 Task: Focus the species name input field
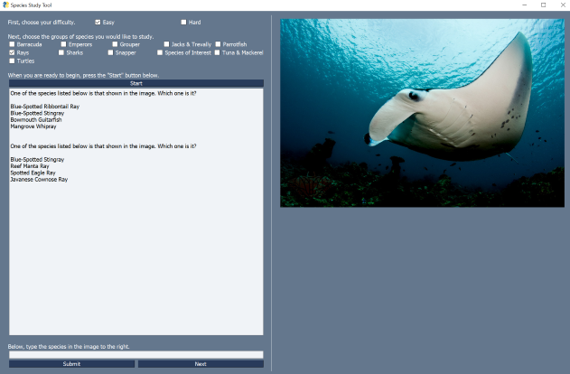click(136, 354)
